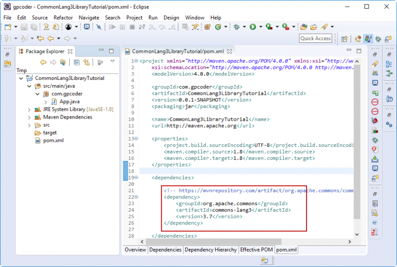The image size is (397, 267).
Task: Click Git Repositories icon in left trim
Action: point(7,64)
